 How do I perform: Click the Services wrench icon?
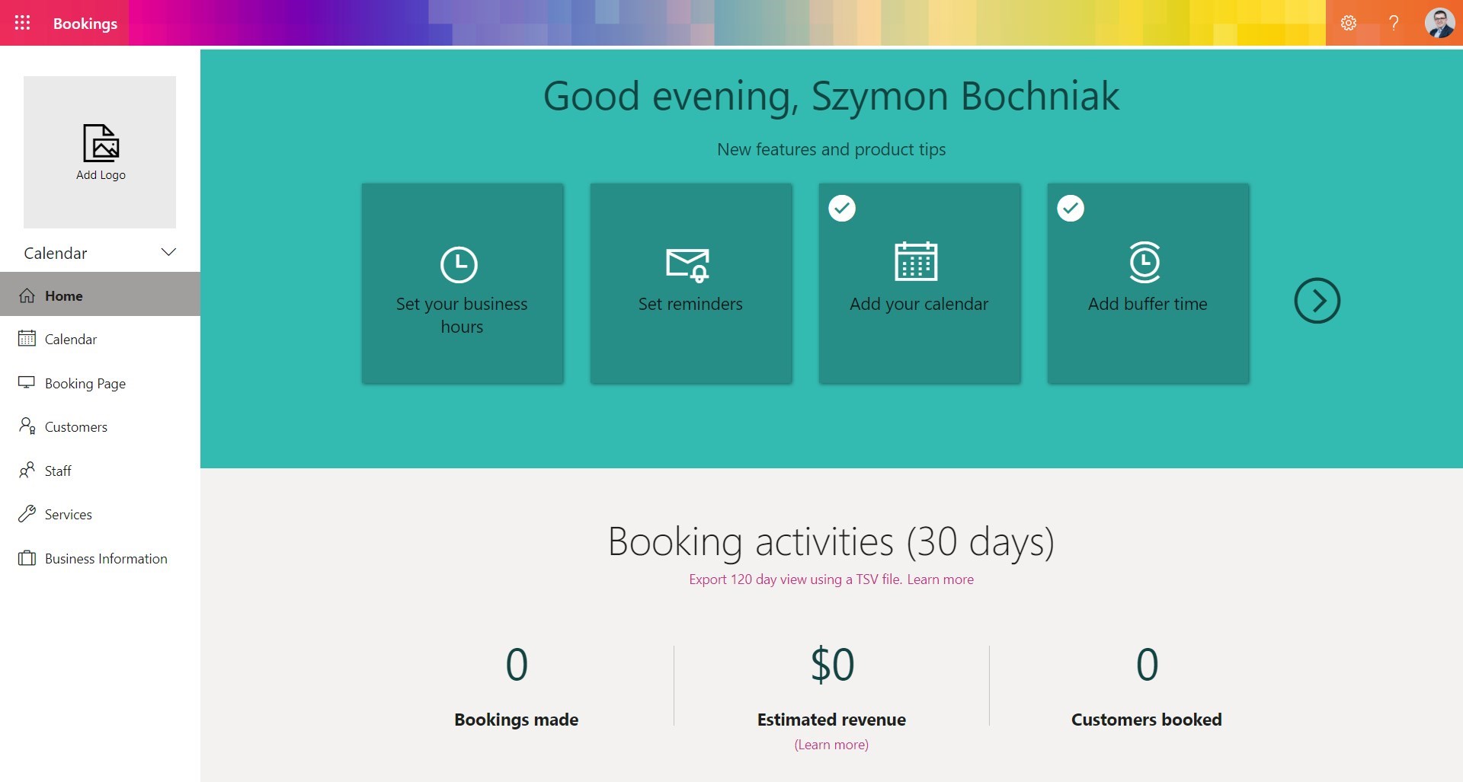(27, 514)
